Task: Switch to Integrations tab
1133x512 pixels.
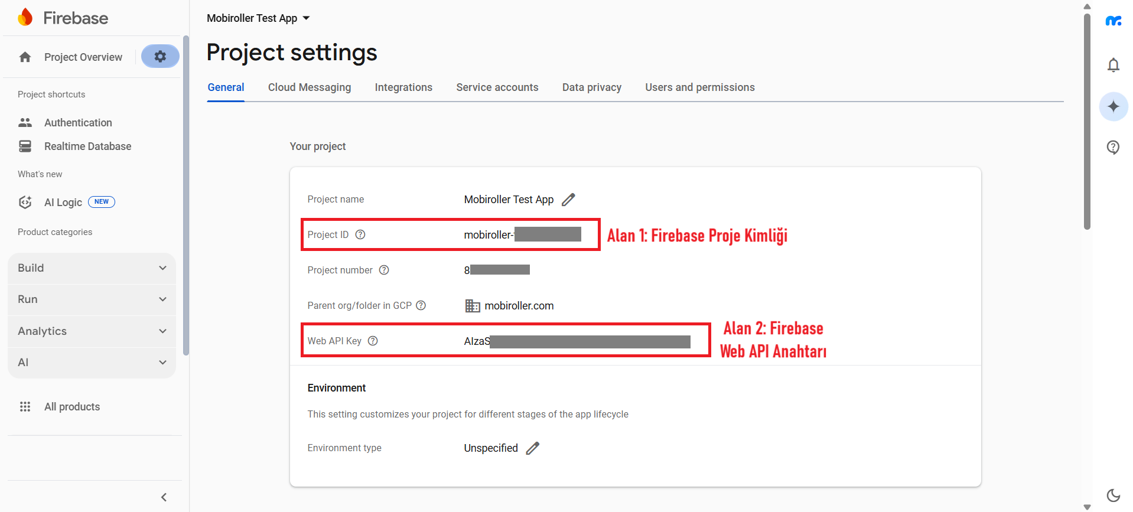Action: point(403,87)
